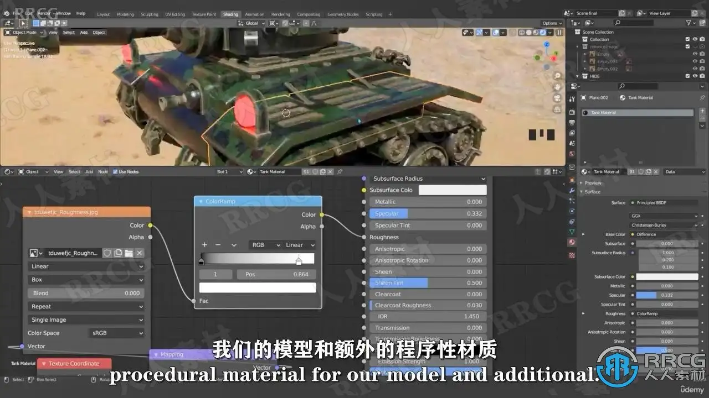The width and height of the screenshot is (709, 398).
Task: Toggle HIDE collection eye visibility
Action: pos(695,76)
